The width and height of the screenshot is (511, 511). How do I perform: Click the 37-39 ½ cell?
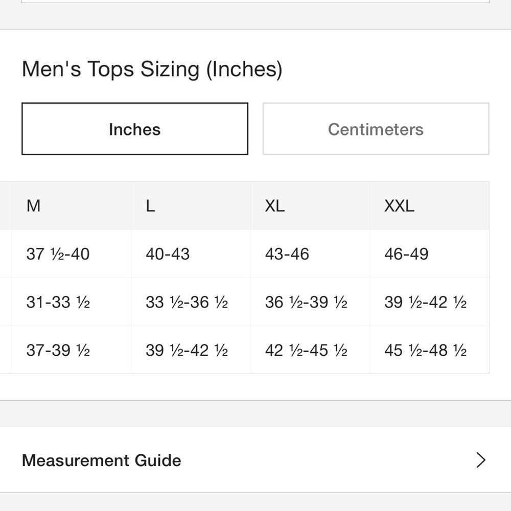pos(72,350)
